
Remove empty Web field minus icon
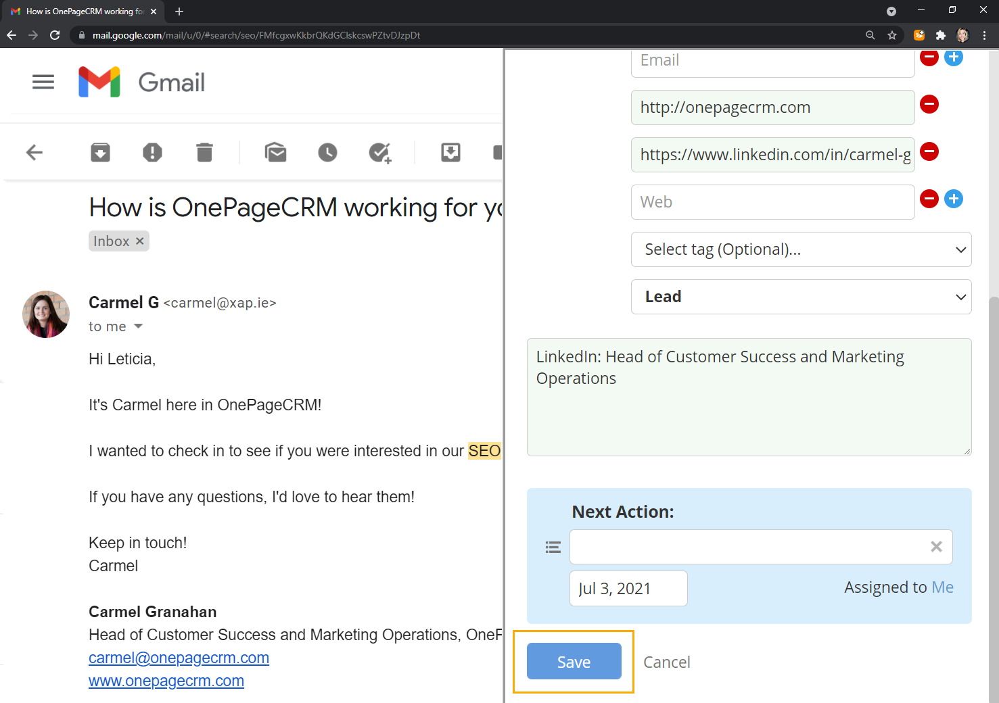click(929, 199)
